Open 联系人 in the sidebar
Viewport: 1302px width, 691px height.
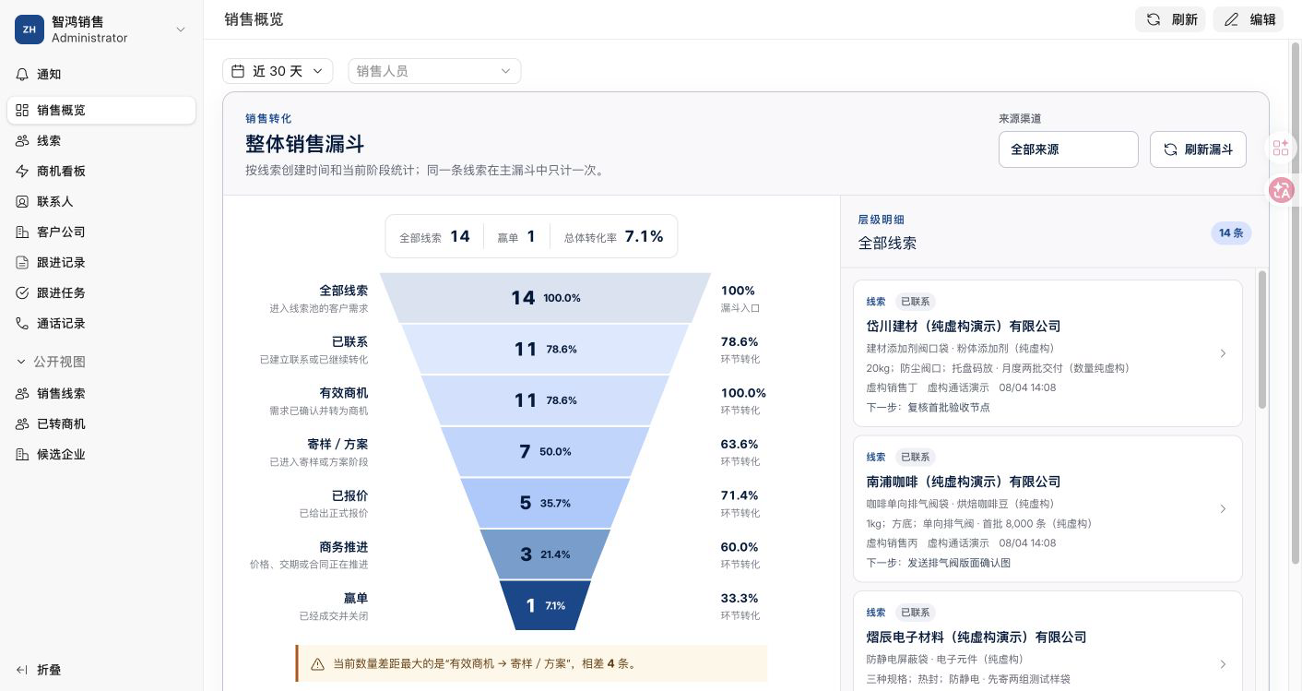click(x=101, y=201)
